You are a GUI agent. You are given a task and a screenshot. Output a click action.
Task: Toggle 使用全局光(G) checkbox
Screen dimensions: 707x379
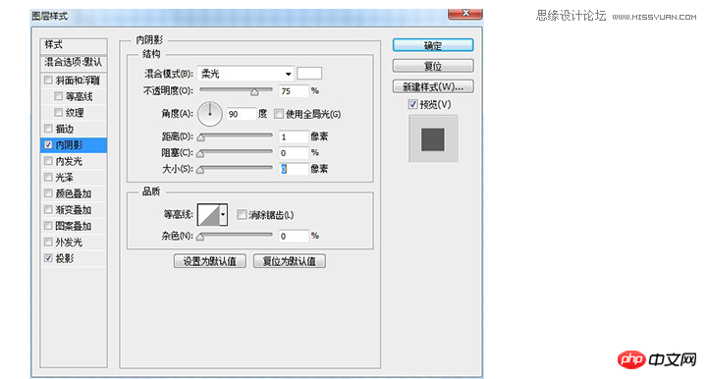pyautogui.click(x=279, y=114)
